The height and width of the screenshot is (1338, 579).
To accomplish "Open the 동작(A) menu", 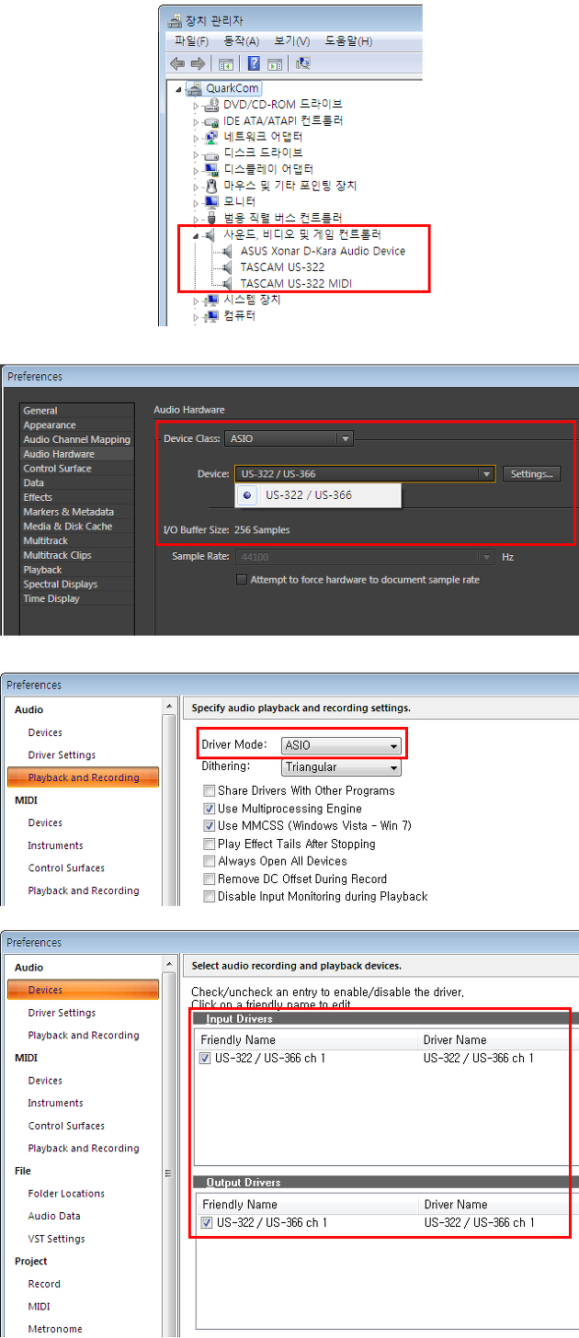I will coord(241,41).
